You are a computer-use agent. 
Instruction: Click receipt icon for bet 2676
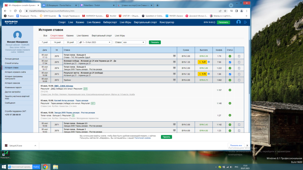click(x=239, y=56)
